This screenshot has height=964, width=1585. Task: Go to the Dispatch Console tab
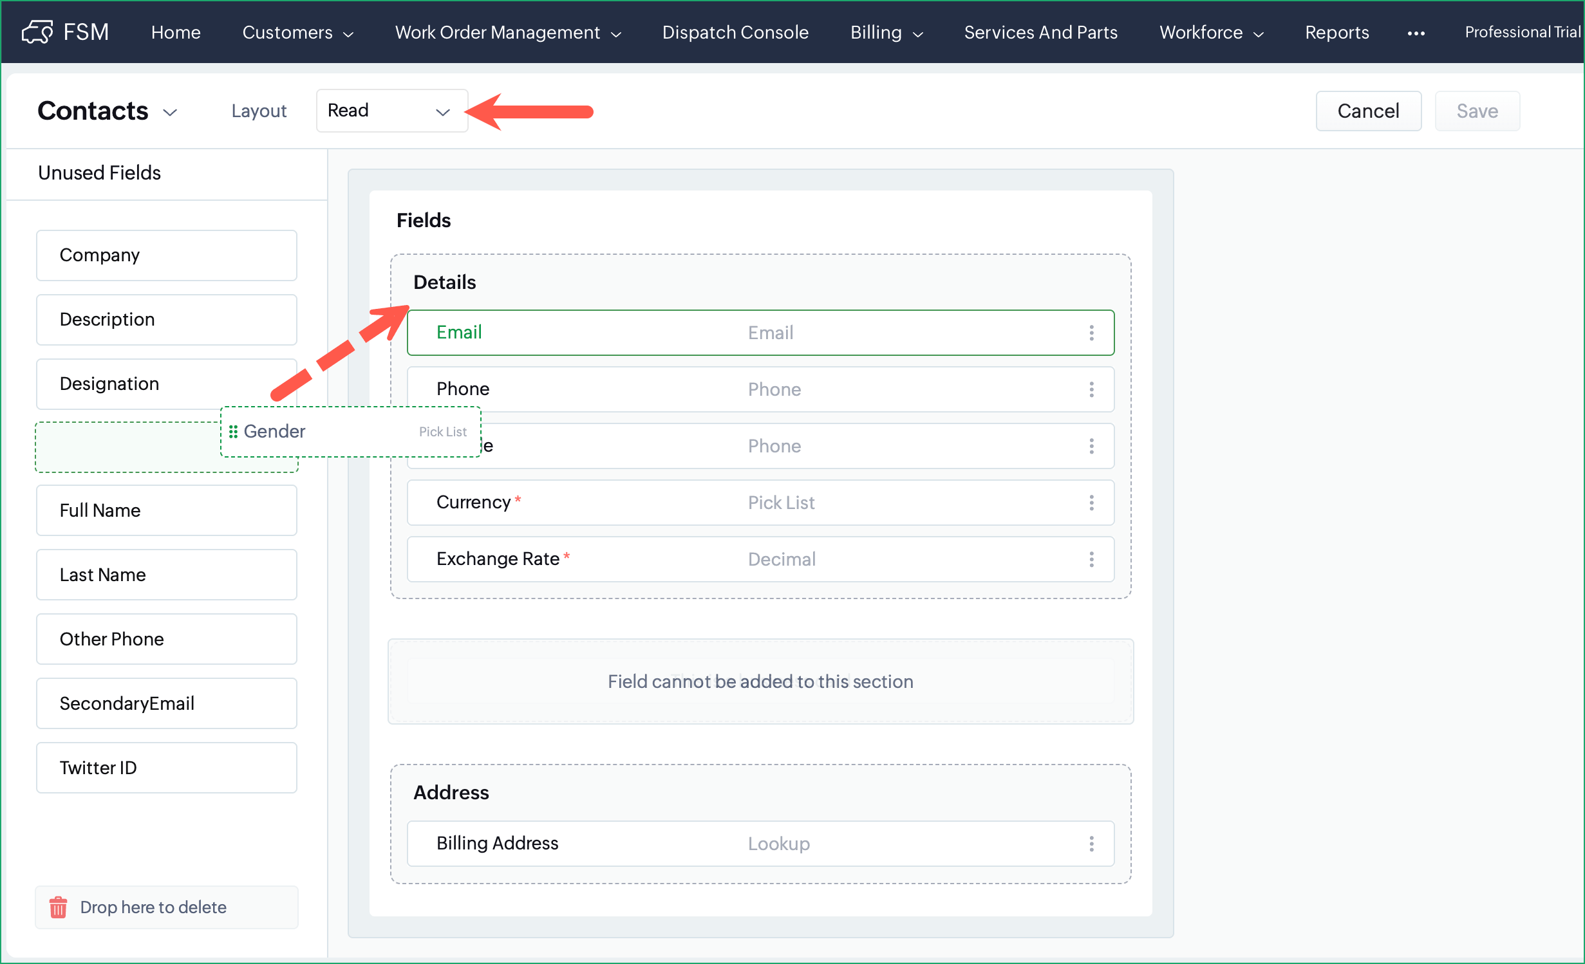coord(735,33)
